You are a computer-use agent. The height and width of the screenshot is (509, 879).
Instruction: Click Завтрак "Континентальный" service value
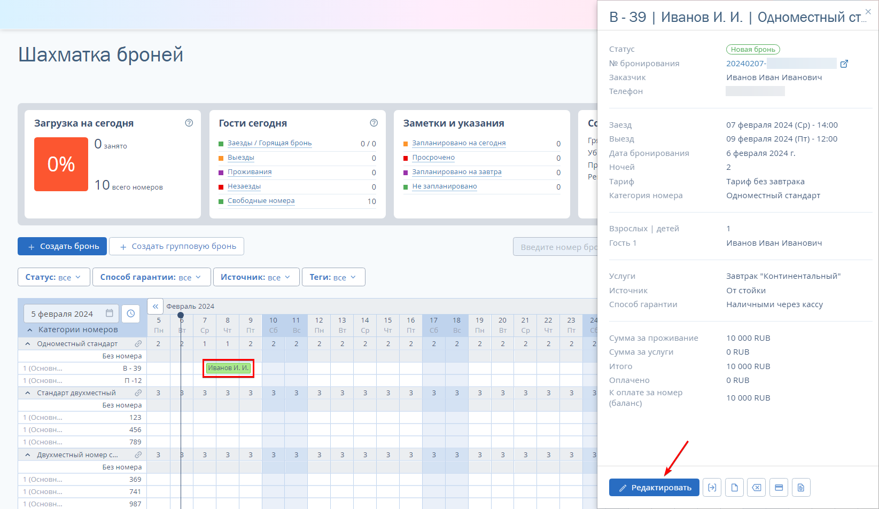pos(783,276)
